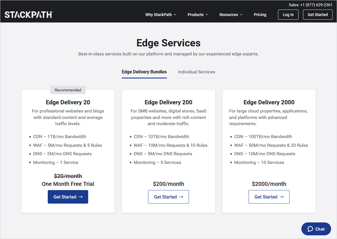The height and width of the screenshot is (239, 337).
Task: Open the Chat widget
Action: point(316,229)
